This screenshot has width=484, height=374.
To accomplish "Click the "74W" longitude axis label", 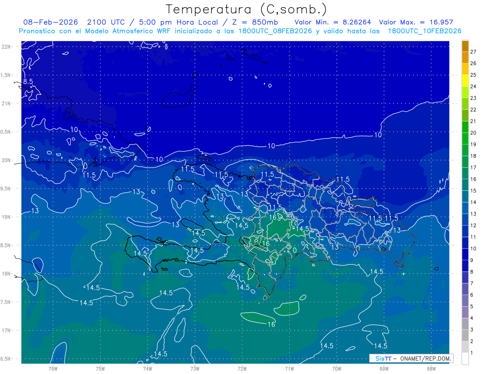I will point(148,369).
